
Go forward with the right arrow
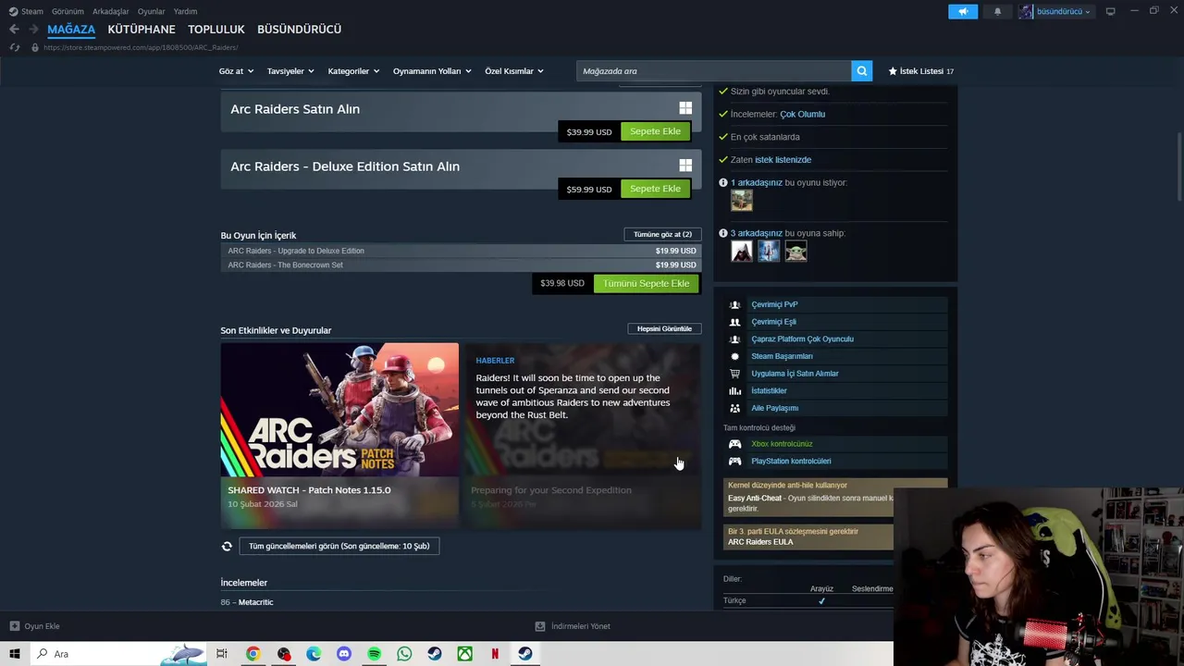tap(34, 30)
